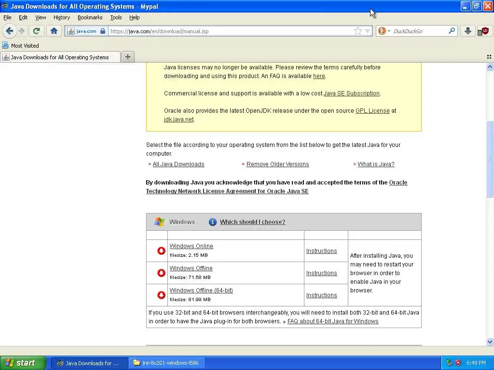This screenshot has width=494, height=370.
Task: Select the Java Downloads tab
Action: [60, 57]
